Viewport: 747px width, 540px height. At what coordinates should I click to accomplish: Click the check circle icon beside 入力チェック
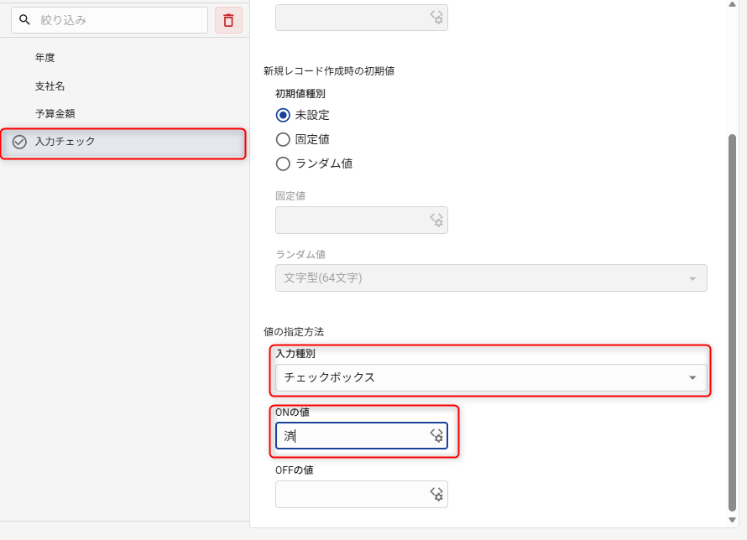click(19, 142)
